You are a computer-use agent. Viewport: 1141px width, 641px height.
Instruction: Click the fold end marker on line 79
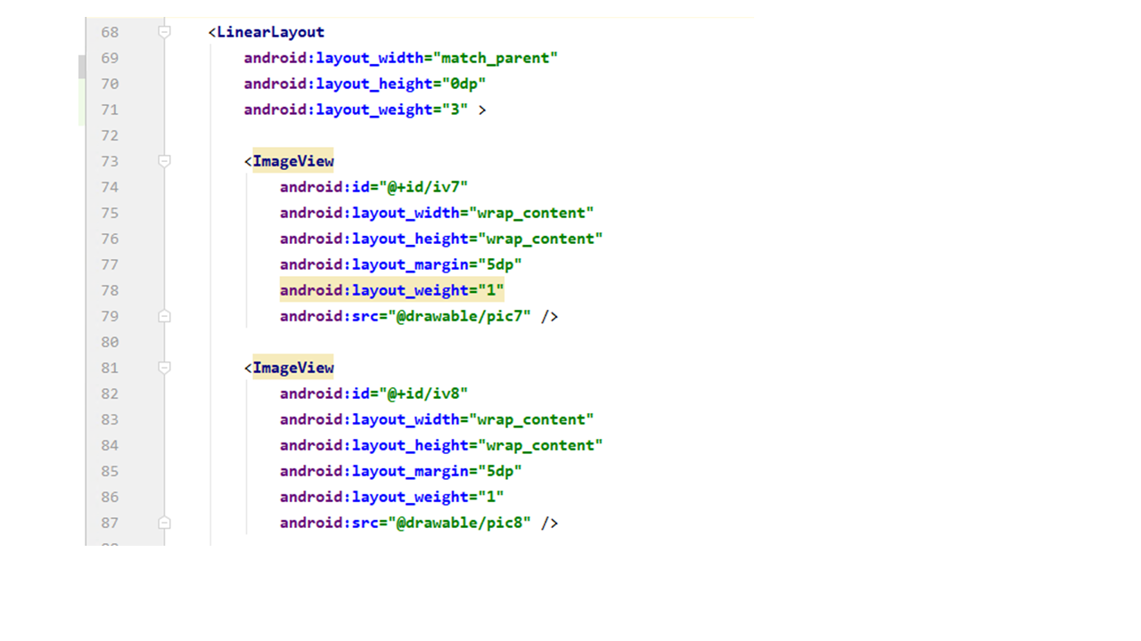pyautogui.click(x=164, y=316)
